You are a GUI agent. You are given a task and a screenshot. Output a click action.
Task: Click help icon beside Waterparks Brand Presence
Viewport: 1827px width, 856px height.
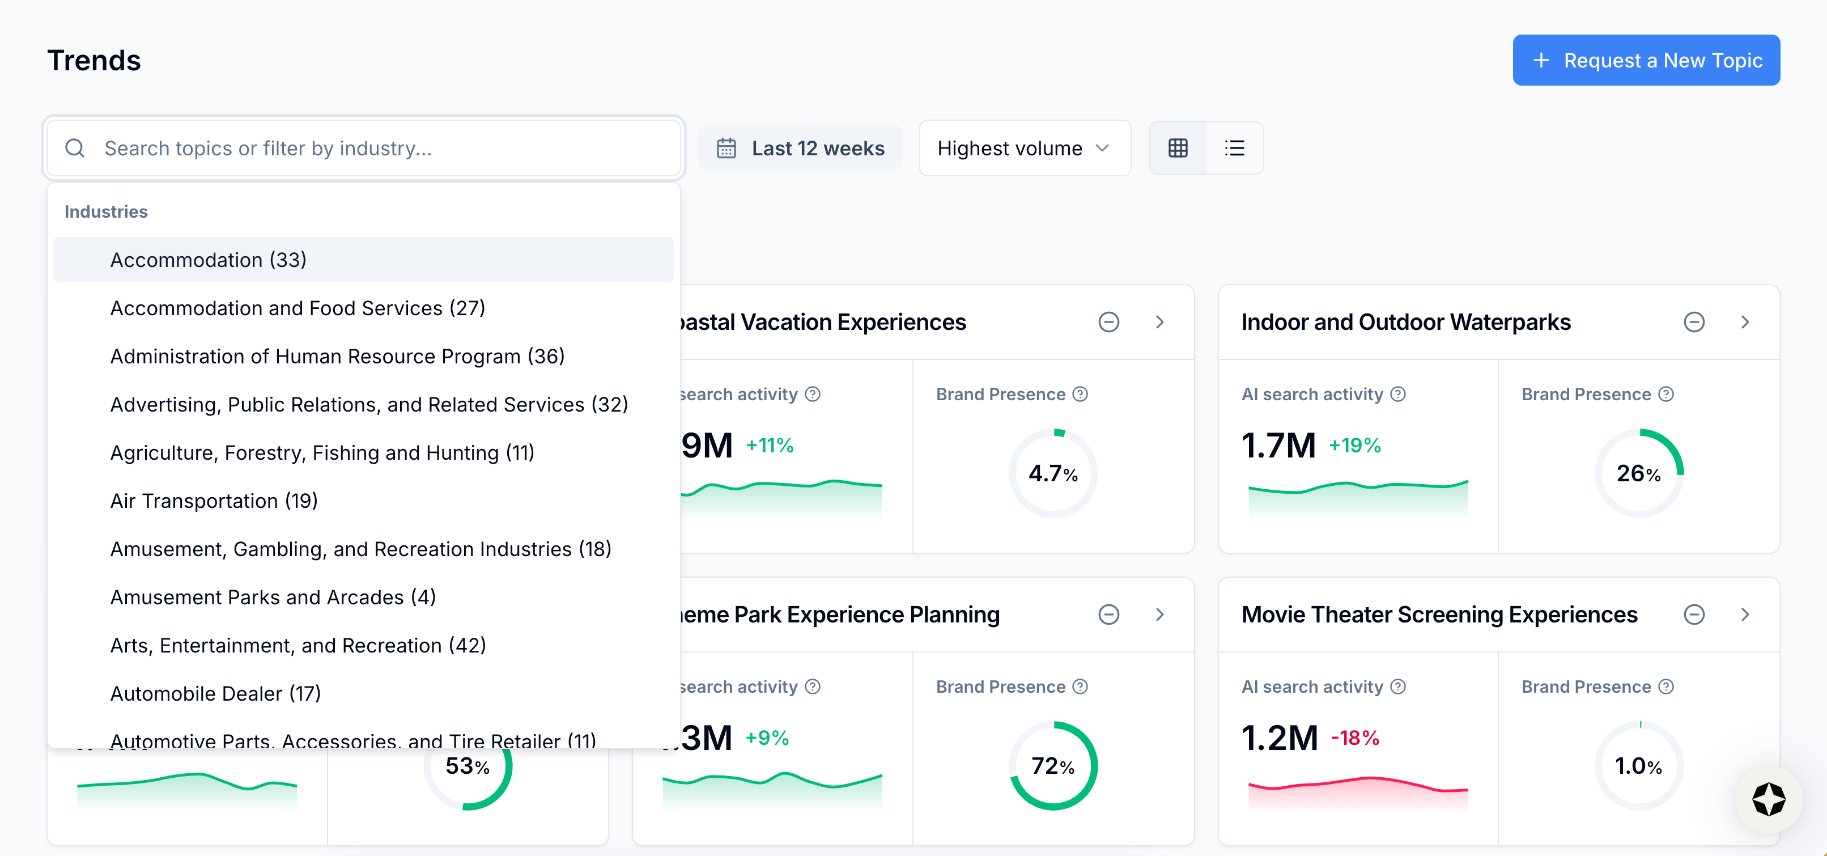tap(1666, 395)
